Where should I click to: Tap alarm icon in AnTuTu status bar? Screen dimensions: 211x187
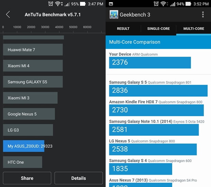tap(51, 4)
